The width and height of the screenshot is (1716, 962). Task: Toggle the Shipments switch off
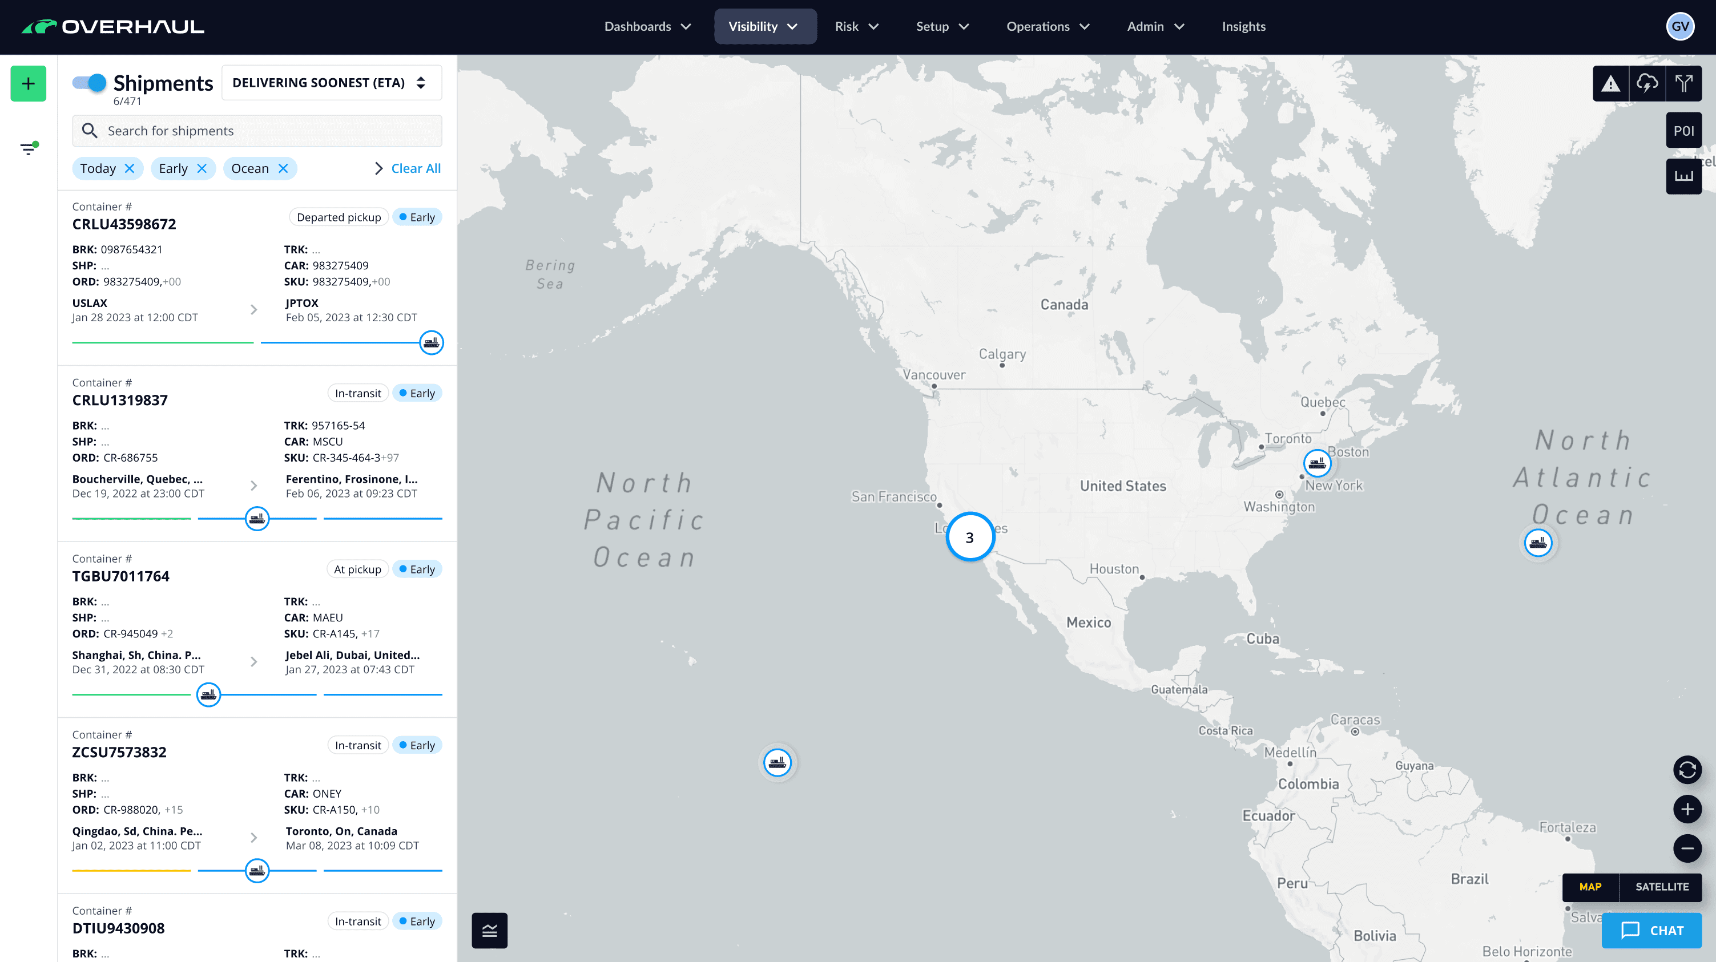point(89,83)
